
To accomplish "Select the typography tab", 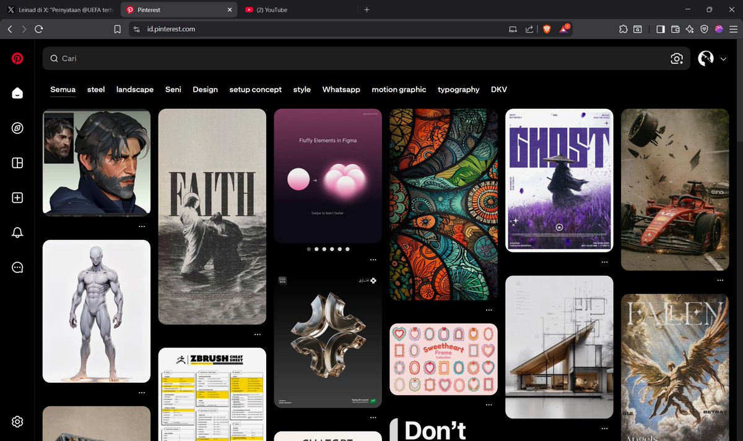I will 459,90.
